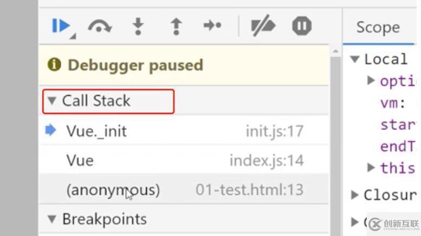Step out of current function
This screenshot has height=236, width=421.
[176, 27]
